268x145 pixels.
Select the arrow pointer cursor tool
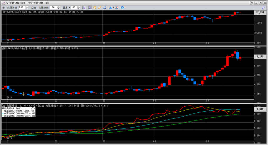[90, 8]
